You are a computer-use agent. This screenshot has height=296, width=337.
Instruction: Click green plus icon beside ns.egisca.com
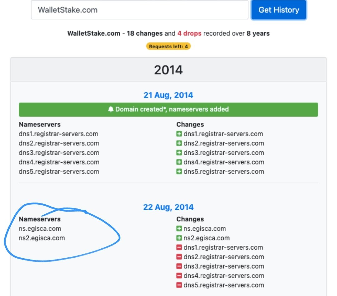(179, 229)
